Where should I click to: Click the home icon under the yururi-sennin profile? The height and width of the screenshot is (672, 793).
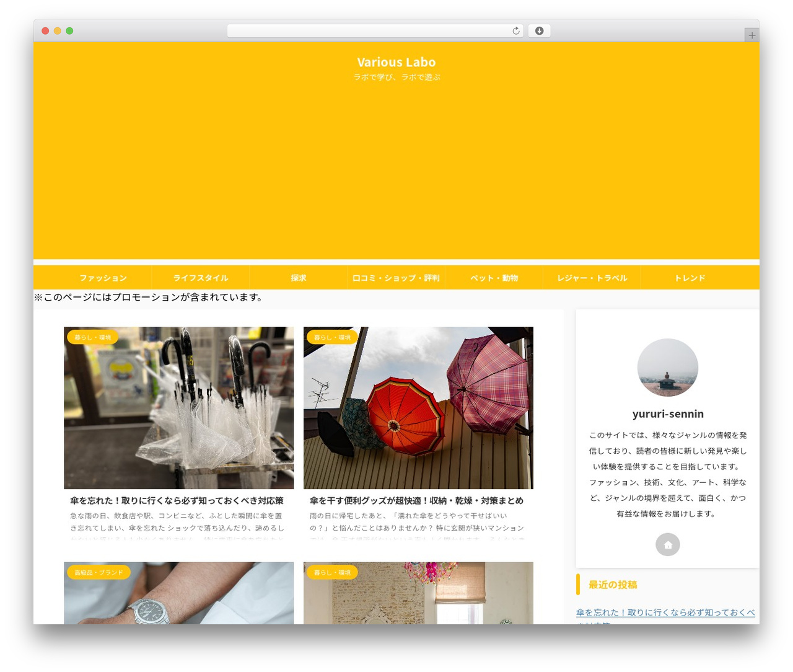(668, 544)
